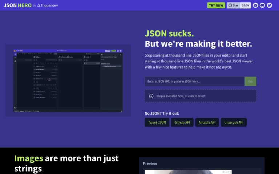Click the JSON HERO logo
Screen dimensions: 279x174
17,5
